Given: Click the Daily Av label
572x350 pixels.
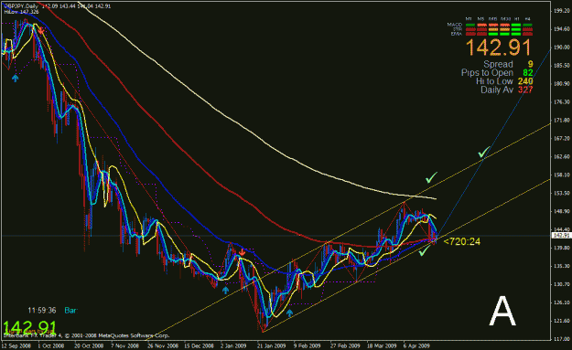Looking at the screenshot, I should pyautogui.click(x=497, y=90).
